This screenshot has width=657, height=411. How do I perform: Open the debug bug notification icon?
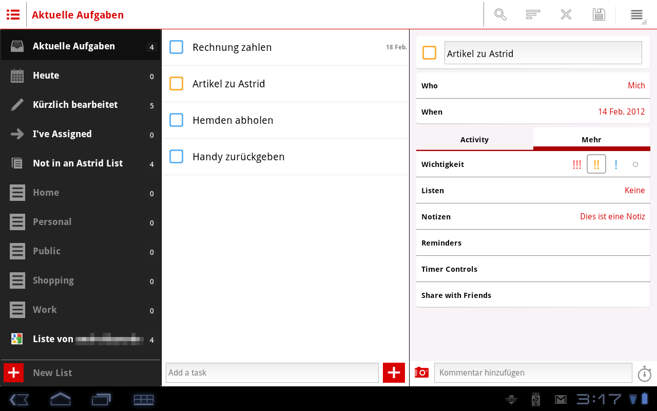pos(511,399)
